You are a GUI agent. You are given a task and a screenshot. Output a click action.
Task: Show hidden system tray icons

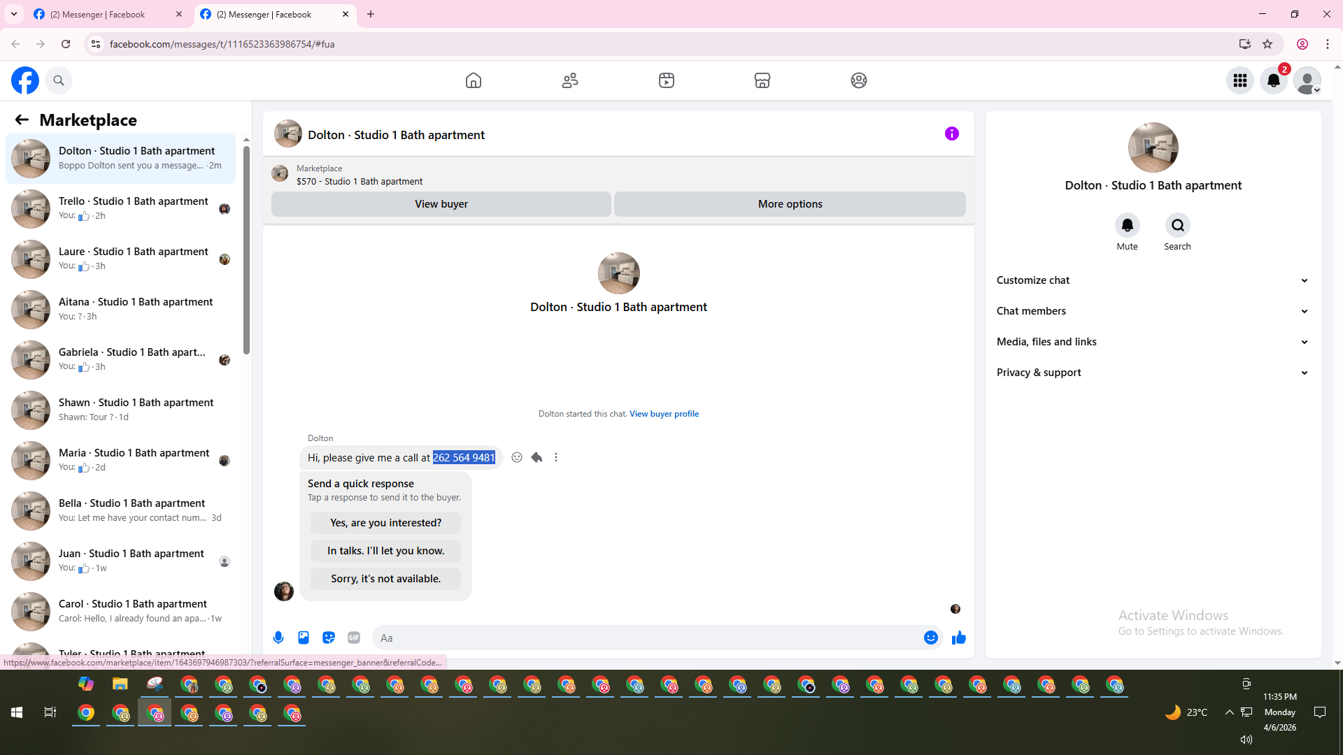pos(1229,712)
